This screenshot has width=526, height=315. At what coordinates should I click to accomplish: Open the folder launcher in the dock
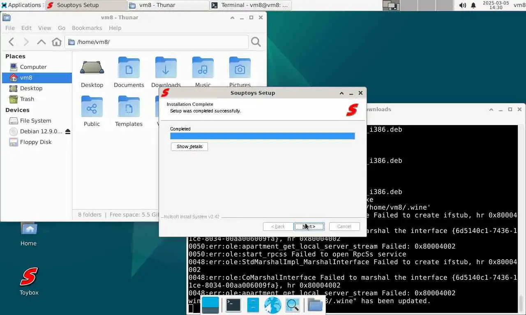pyautogui.click(x=315, y=305)
